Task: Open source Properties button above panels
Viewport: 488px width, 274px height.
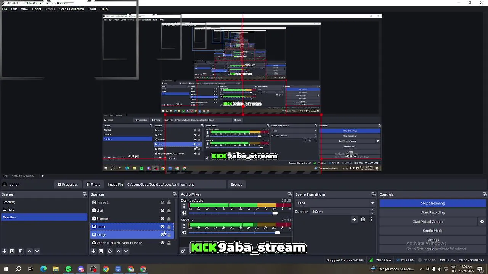Action: (67, 185)
